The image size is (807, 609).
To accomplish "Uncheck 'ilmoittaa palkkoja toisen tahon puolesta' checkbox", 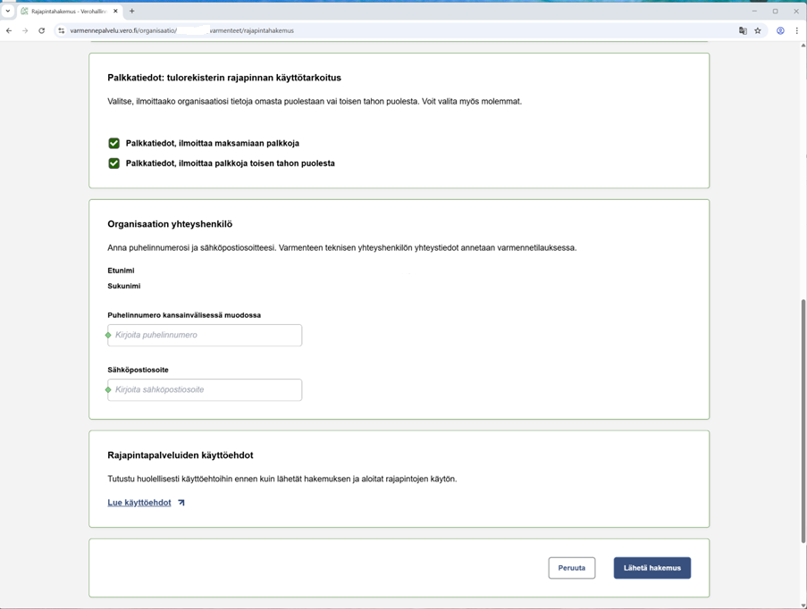I will tap(113, 163).
